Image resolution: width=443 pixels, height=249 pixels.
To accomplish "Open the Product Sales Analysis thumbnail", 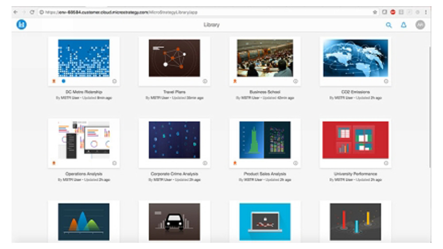I will click(265, 140).
